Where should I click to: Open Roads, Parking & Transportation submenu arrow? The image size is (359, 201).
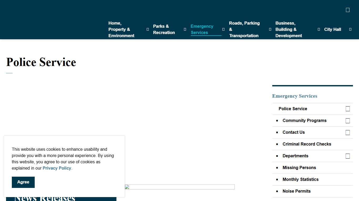(x=270, y=29)
